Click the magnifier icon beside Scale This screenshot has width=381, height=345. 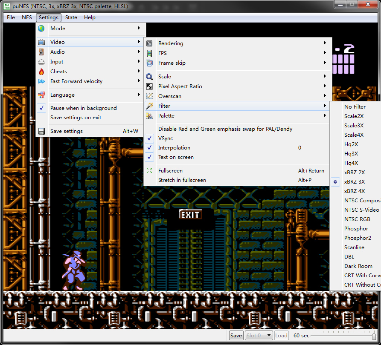click(x=149, y=77)
